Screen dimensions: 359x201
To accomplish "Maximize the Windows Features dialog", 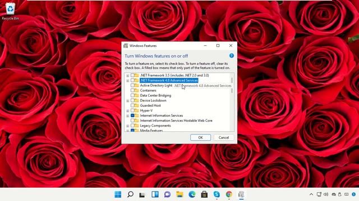I will (218, 46).
